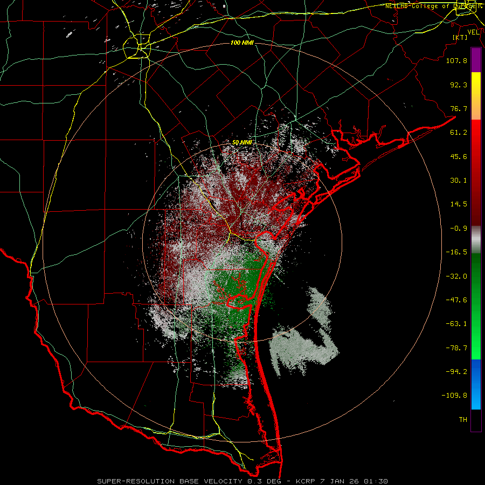
Task: Click the -47.6 scale value
Action: [456, 300]
